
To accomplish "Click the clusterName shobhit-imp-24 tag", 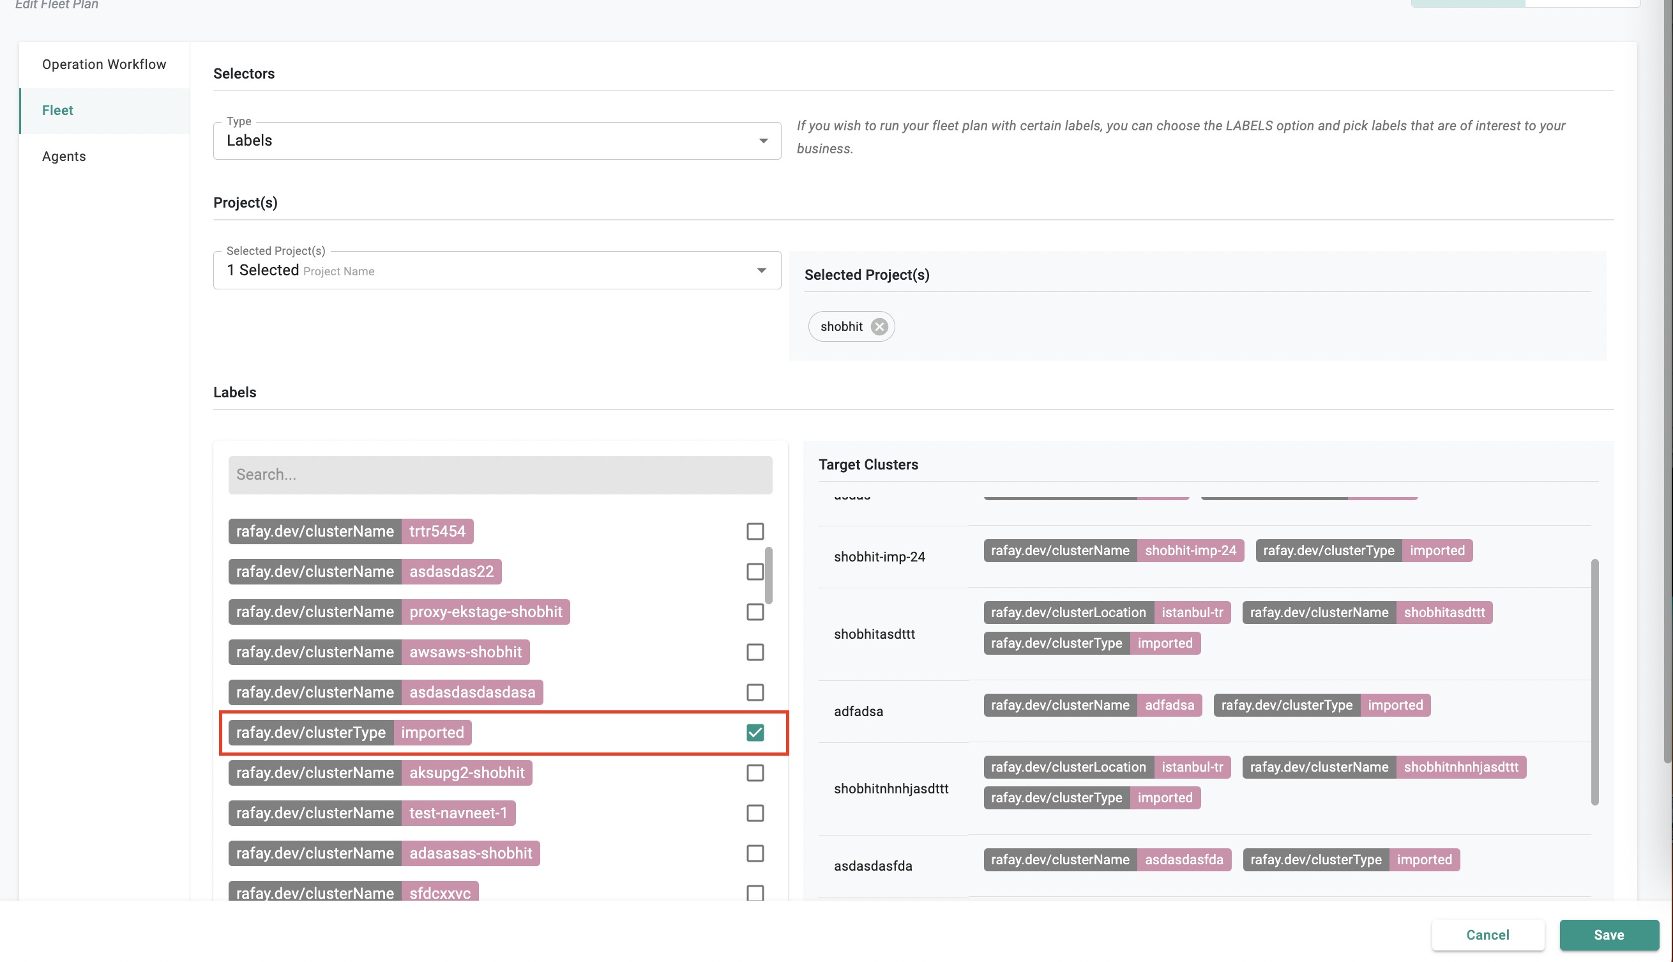I will point(1114,551).
